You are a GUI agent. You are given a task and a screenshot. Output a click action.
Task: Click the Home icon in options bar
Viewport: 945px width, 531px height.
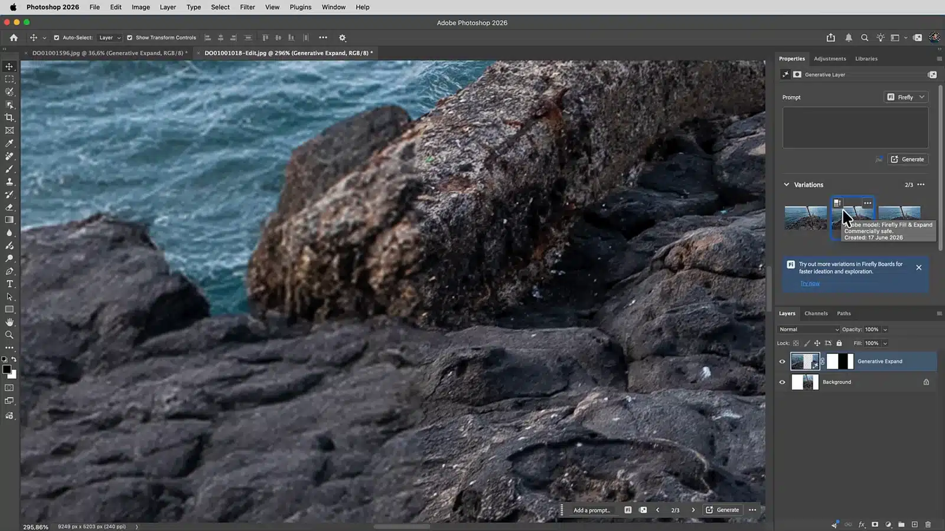click(14, 38)
